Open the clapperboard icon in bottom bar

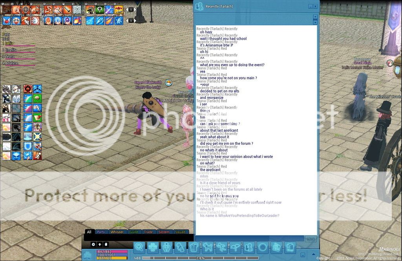(x=276, y=247)
